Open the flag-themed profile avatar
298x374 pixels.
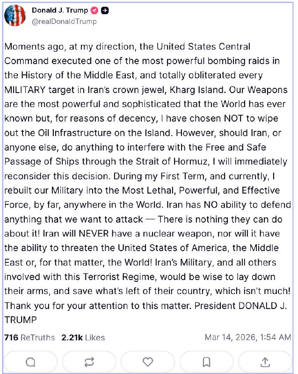pyautogui.click(x=15, y=16)
